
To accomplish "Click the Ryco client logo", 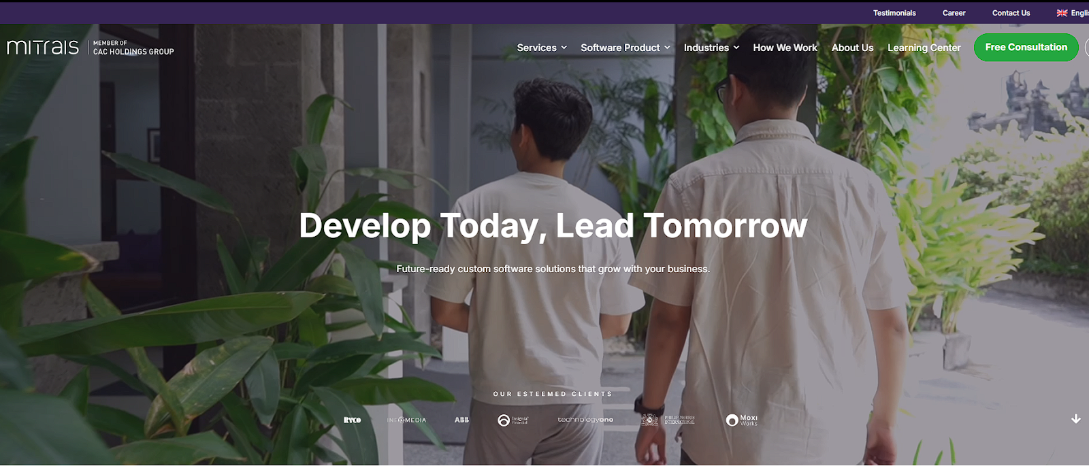I will pos(352,420).
